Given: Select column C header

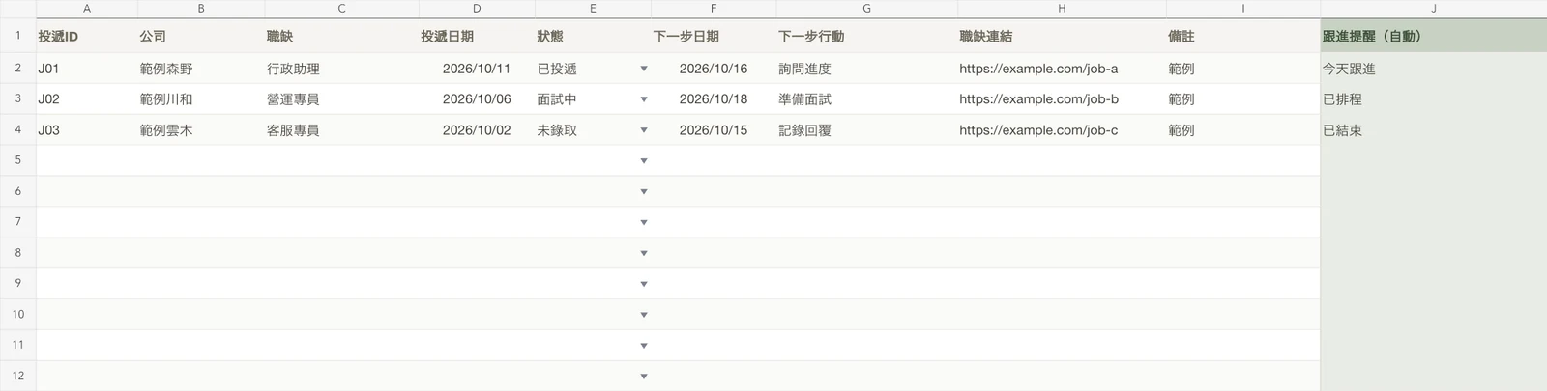Looking at the screenshot, I should coord(341,9).
